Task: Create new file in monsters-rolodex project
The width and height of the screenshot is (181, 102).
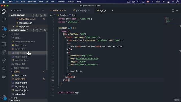Action: [x=33, y=30]
